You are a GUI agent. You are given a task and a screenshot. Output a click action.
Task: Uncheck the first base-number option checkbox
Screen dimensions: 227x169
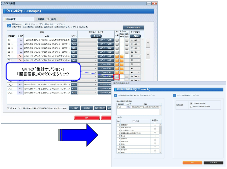coord(191,103)
